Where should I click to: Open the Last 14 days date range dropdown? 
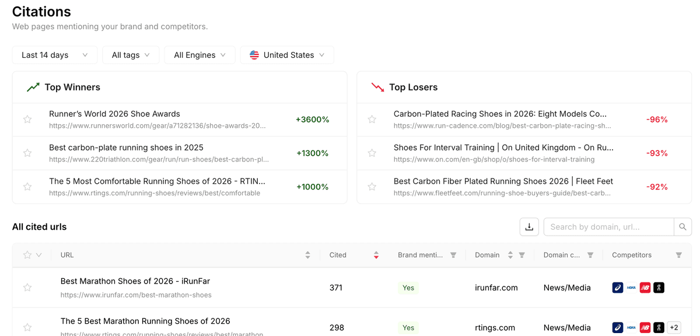(x=55, y=55)
